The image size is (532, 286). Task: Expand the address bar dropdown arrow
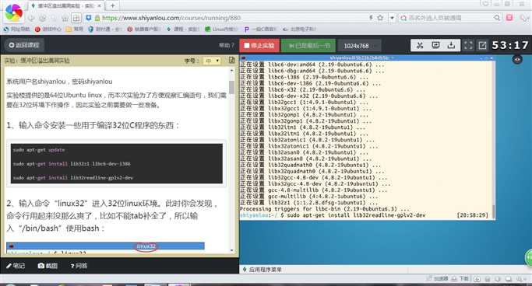click(392, 18)
